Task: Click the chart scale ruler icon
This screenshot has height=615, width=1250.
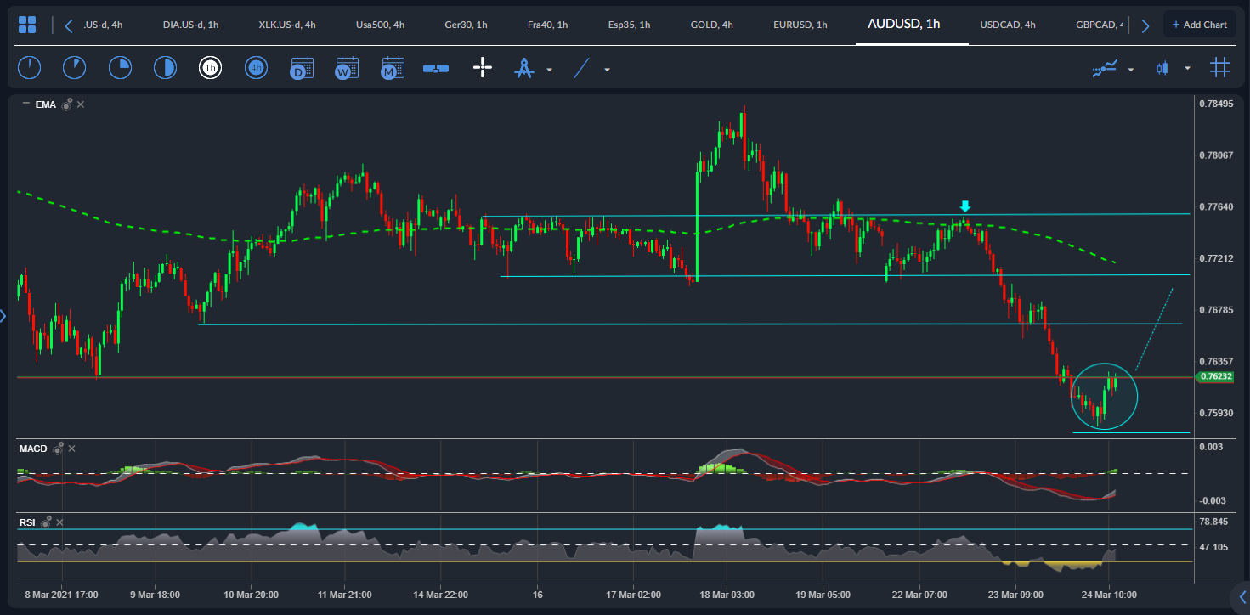Action: pos(436,69)
